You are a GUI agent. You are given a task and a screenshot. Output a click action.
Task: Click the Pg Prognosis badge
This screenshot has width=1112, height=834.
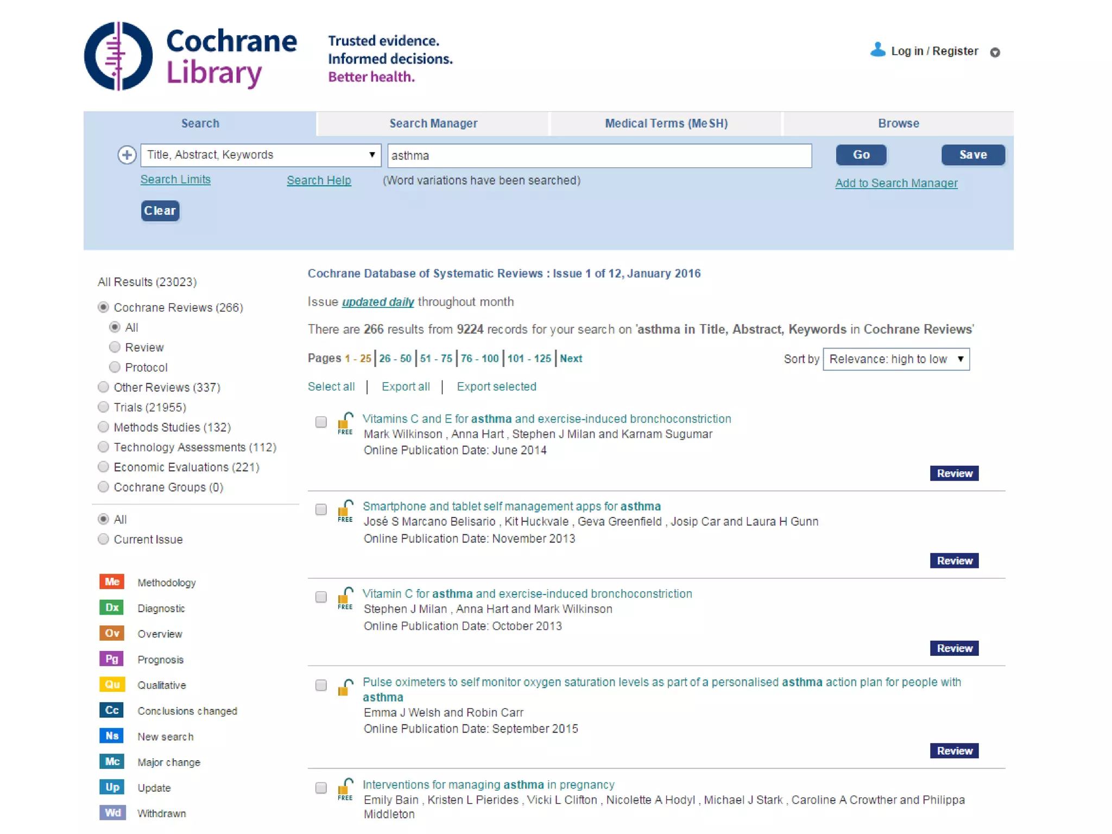click(112, 659)
